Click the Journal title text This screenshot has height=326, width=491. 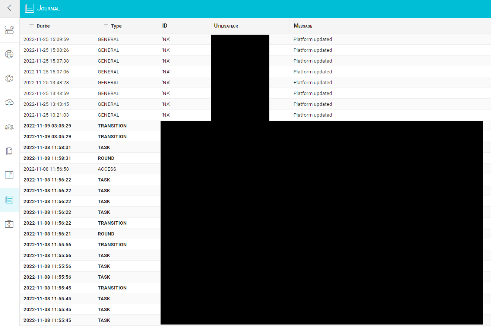[48, 8]
